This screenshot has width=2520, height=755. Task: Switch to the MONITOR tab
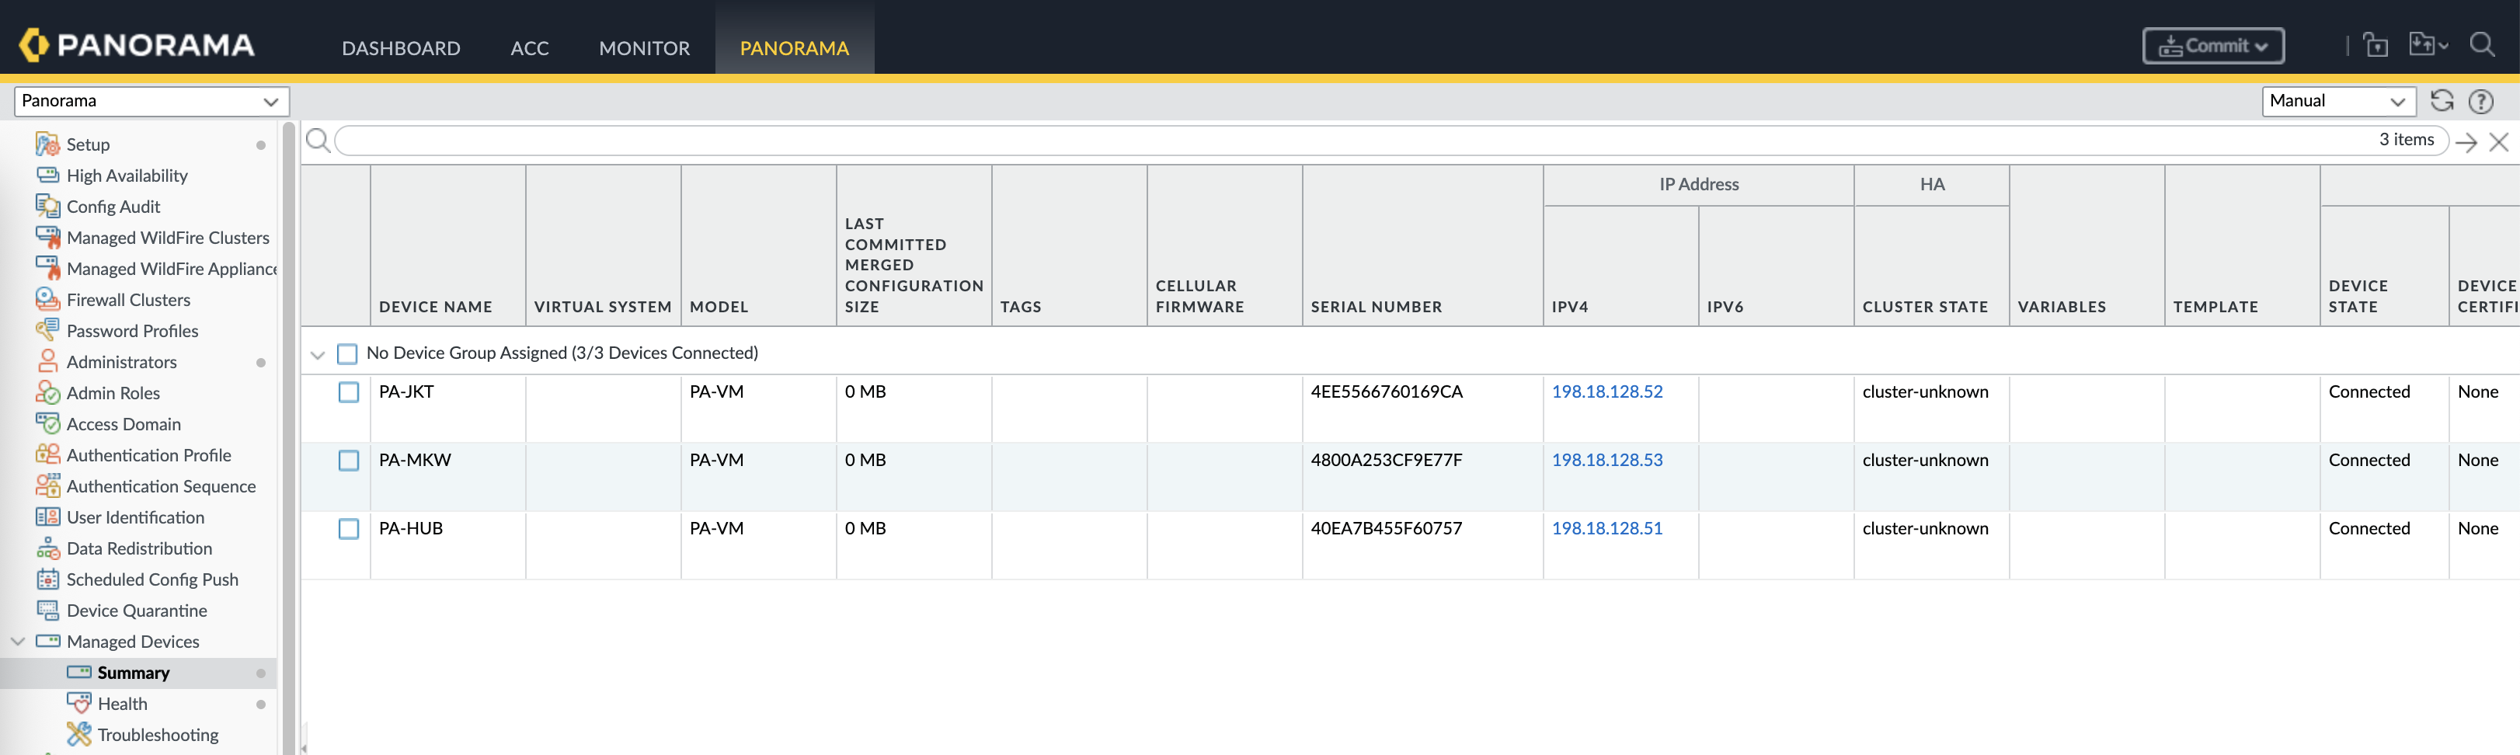[644, 48]
